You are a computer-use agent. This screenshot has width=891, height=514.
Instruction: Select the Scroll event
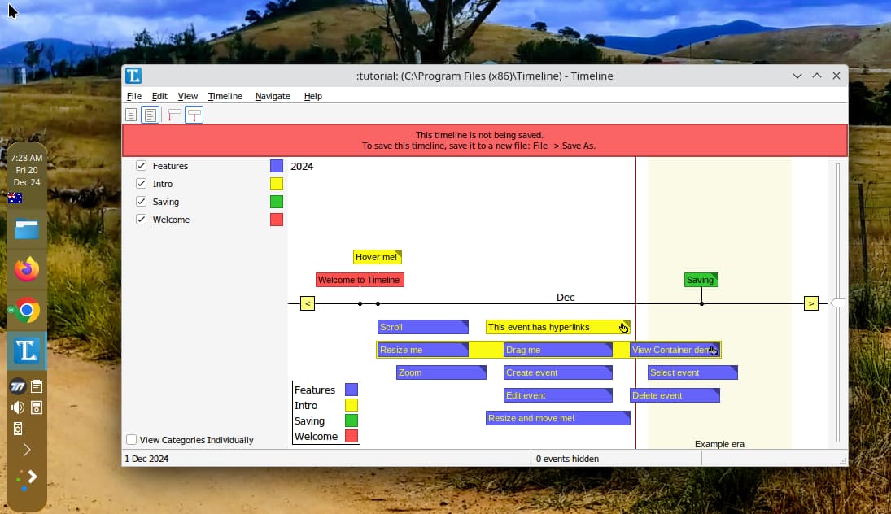(x=423, y=327)
